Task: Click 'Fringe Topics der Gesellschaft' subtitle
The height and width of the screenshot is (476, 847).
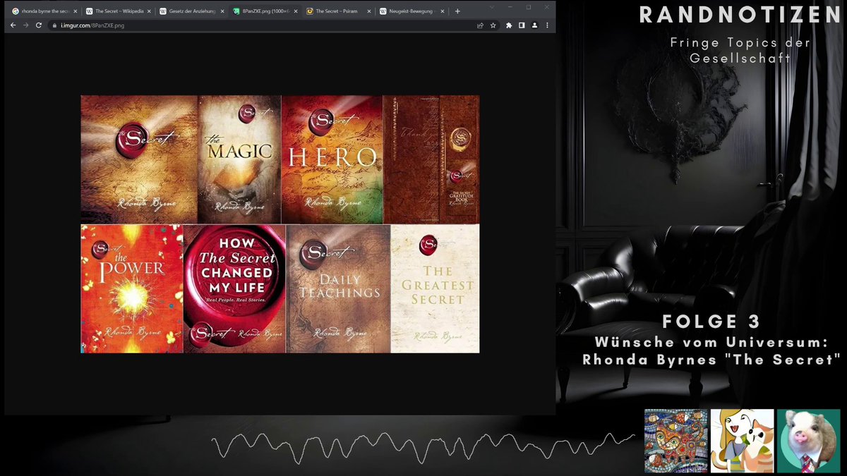Action: pos(740,51)
